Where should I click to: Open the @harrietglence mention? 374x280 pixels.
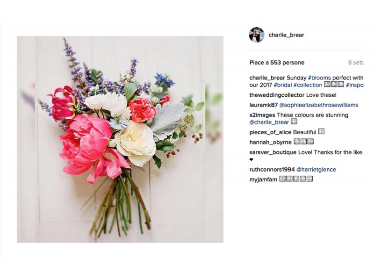click(316, 169)
